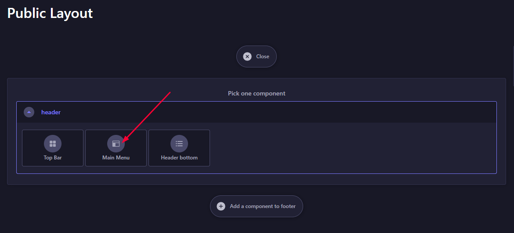Toggle the header accordion bar's empty area
514x233 pixels.
click(279, 112)
